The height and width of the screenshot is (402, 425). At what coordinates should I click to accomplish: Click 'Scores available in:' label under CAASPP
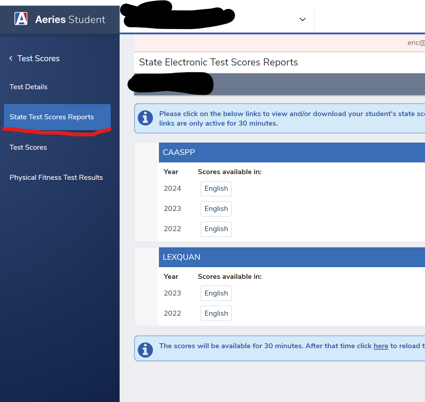(230, 172)
